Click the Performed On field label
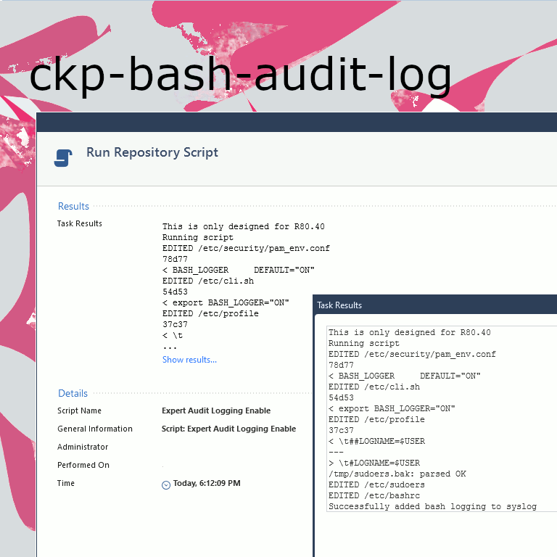Image resolution: width=557 pixels, height=557 pixels. pyautogui.click(x=83, y=465)
